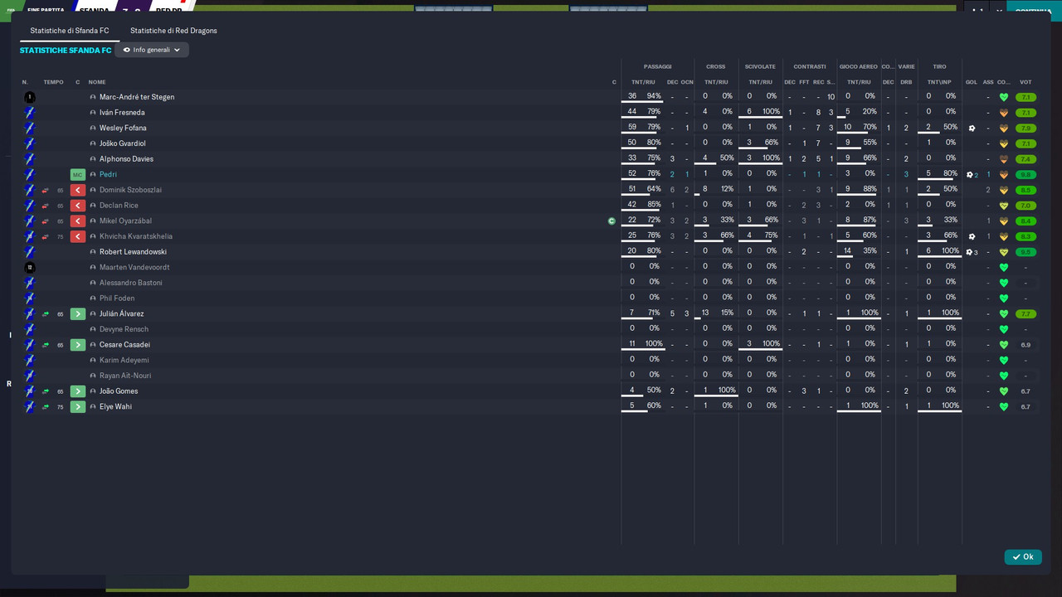Image resolution: width=1062 pixels, height=597 pixels.
Task: Select the Statistiche di Sfanda FC tab
Action: [70, 31]
